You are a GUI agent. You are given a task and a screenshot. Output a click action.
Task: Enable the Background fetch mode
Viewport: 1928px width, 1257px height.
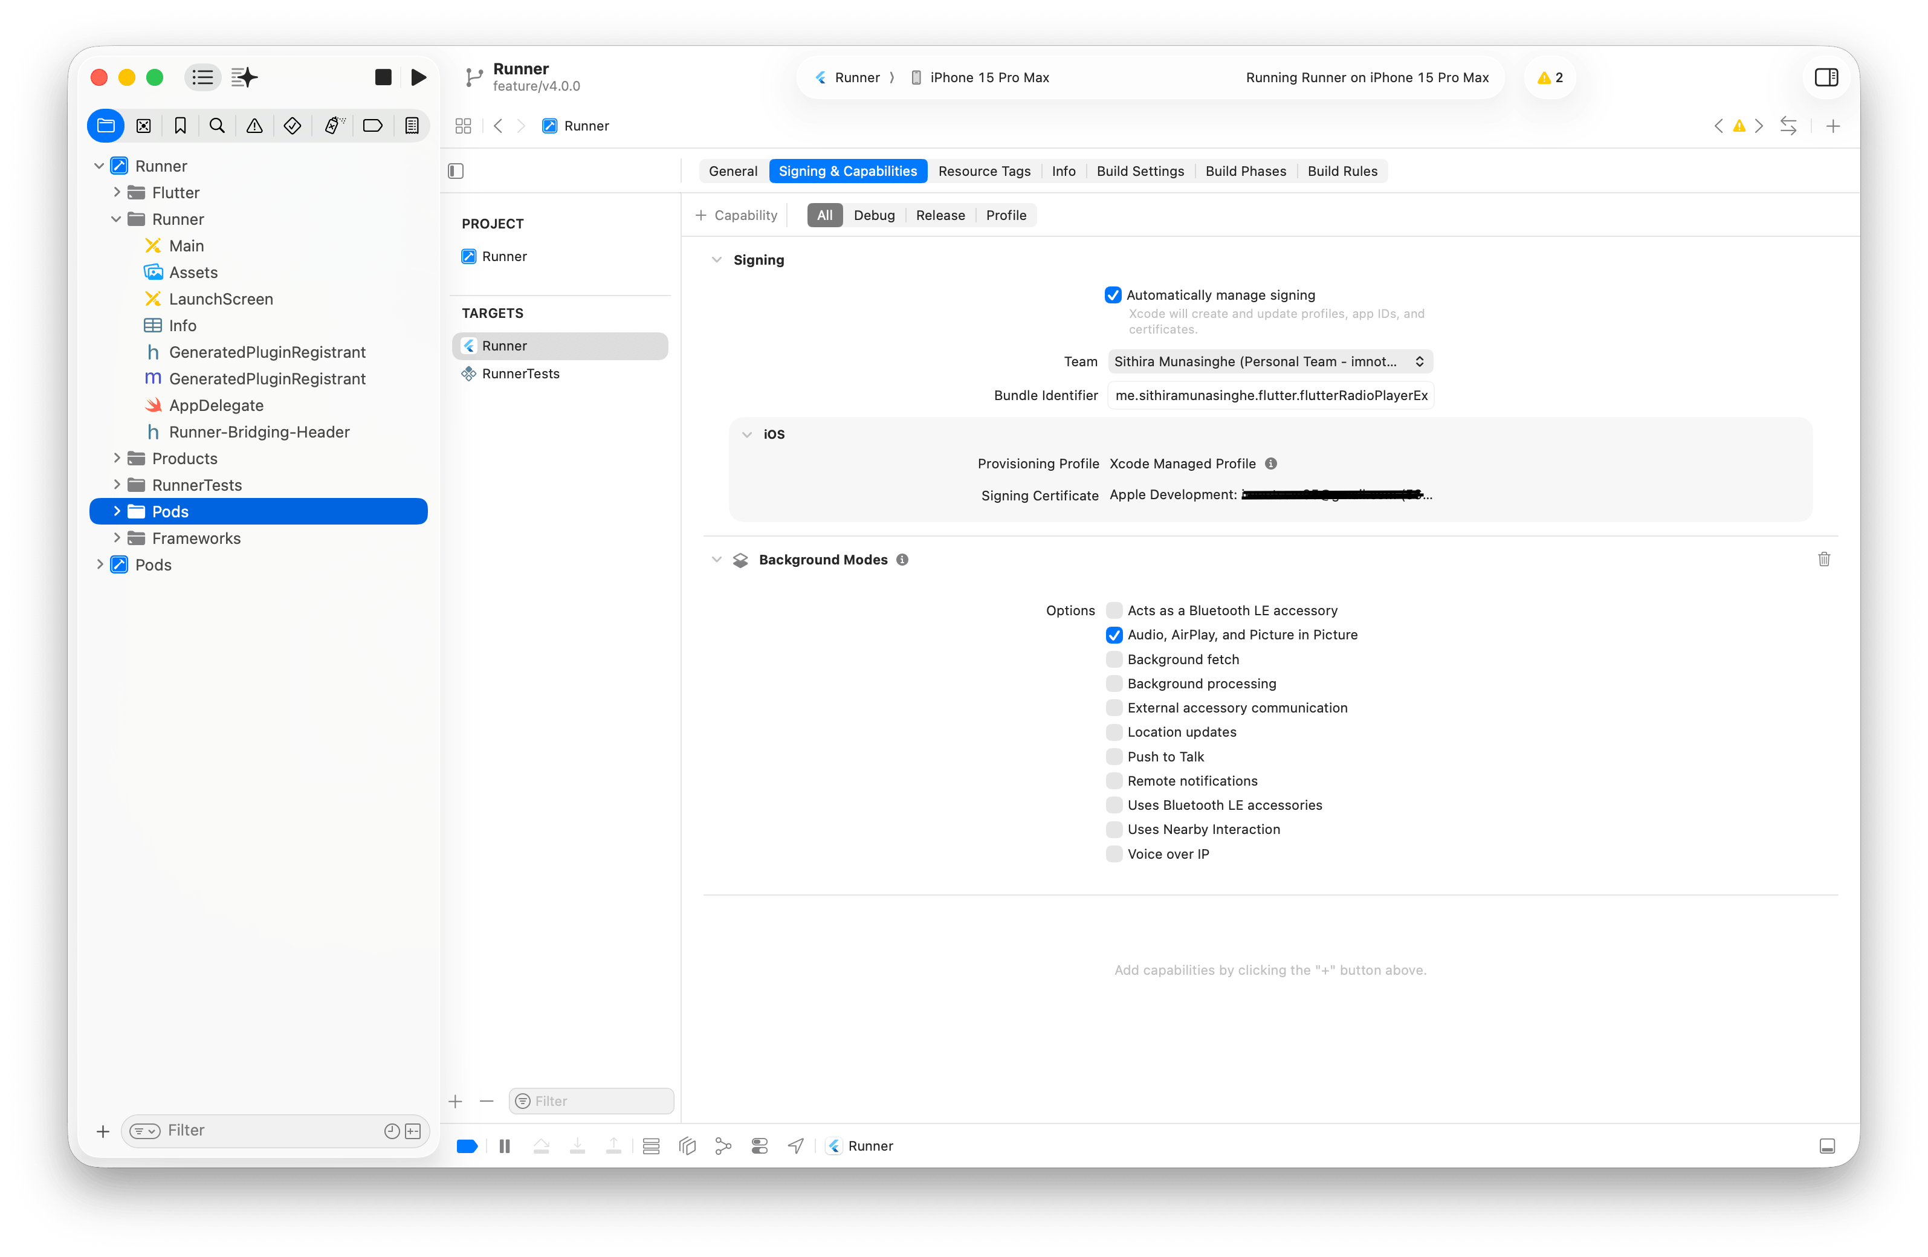click(x=1114, y=659)
